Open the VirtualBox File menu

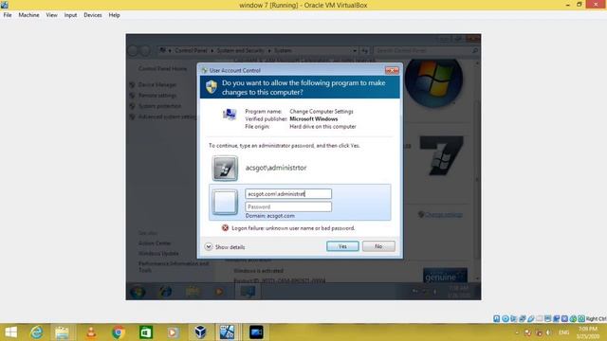8,15
